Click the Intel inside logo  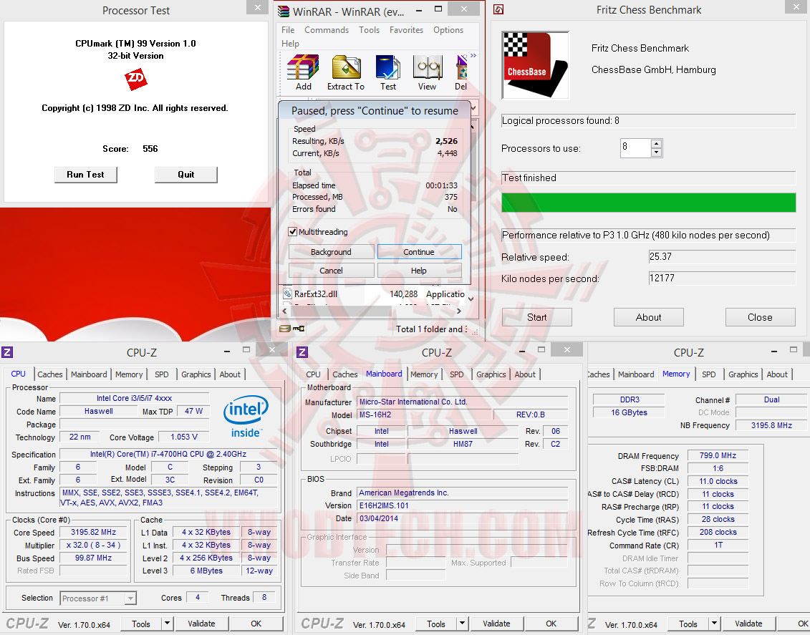[246, 416]
